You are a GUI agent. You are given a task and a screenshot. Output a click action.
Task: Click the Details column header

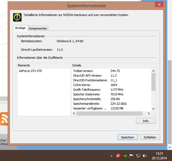click(114, 65)
